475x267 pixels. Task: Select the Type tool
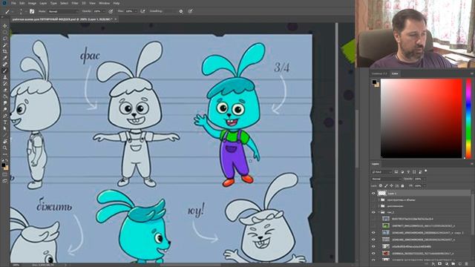point(5,122)
